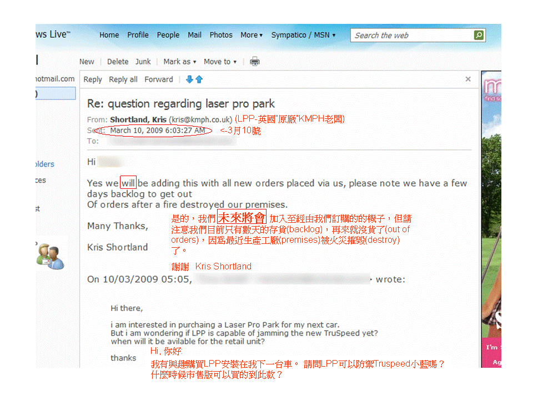Go to next message with down arrow
This screenshot has height=400, width=533.
(189, 79)
